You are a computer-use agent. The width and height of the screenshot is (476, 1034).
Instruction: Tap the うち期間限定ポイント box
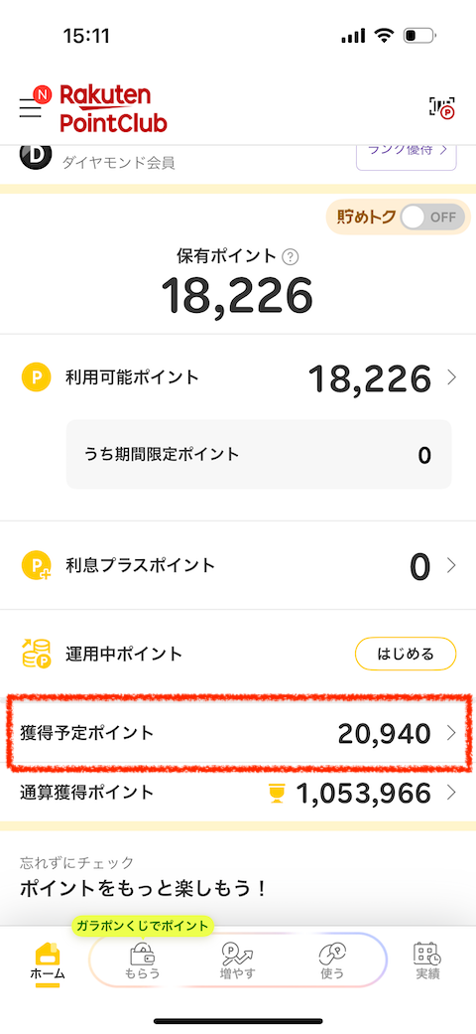click(x=260, y=454)
